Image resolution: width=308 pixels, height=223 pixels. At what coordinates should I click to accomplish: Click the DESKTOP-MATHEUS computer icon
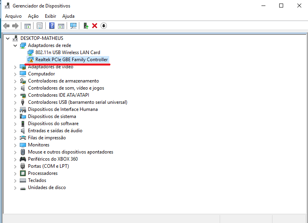pos(15,38)
